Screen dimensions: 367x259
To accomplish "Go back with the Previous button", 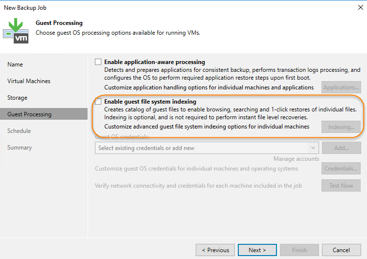I will (x=215, y=250).
